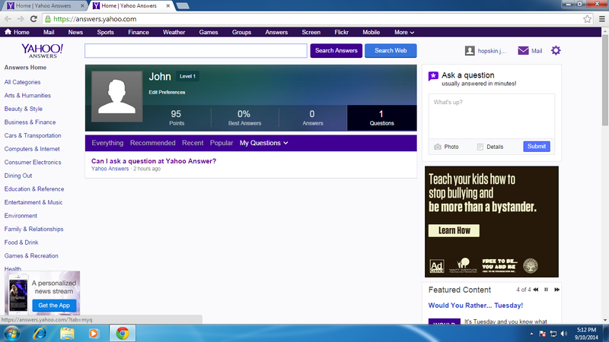Open the Mail envelope icon

pyautogui.click(x=523, y=51)
